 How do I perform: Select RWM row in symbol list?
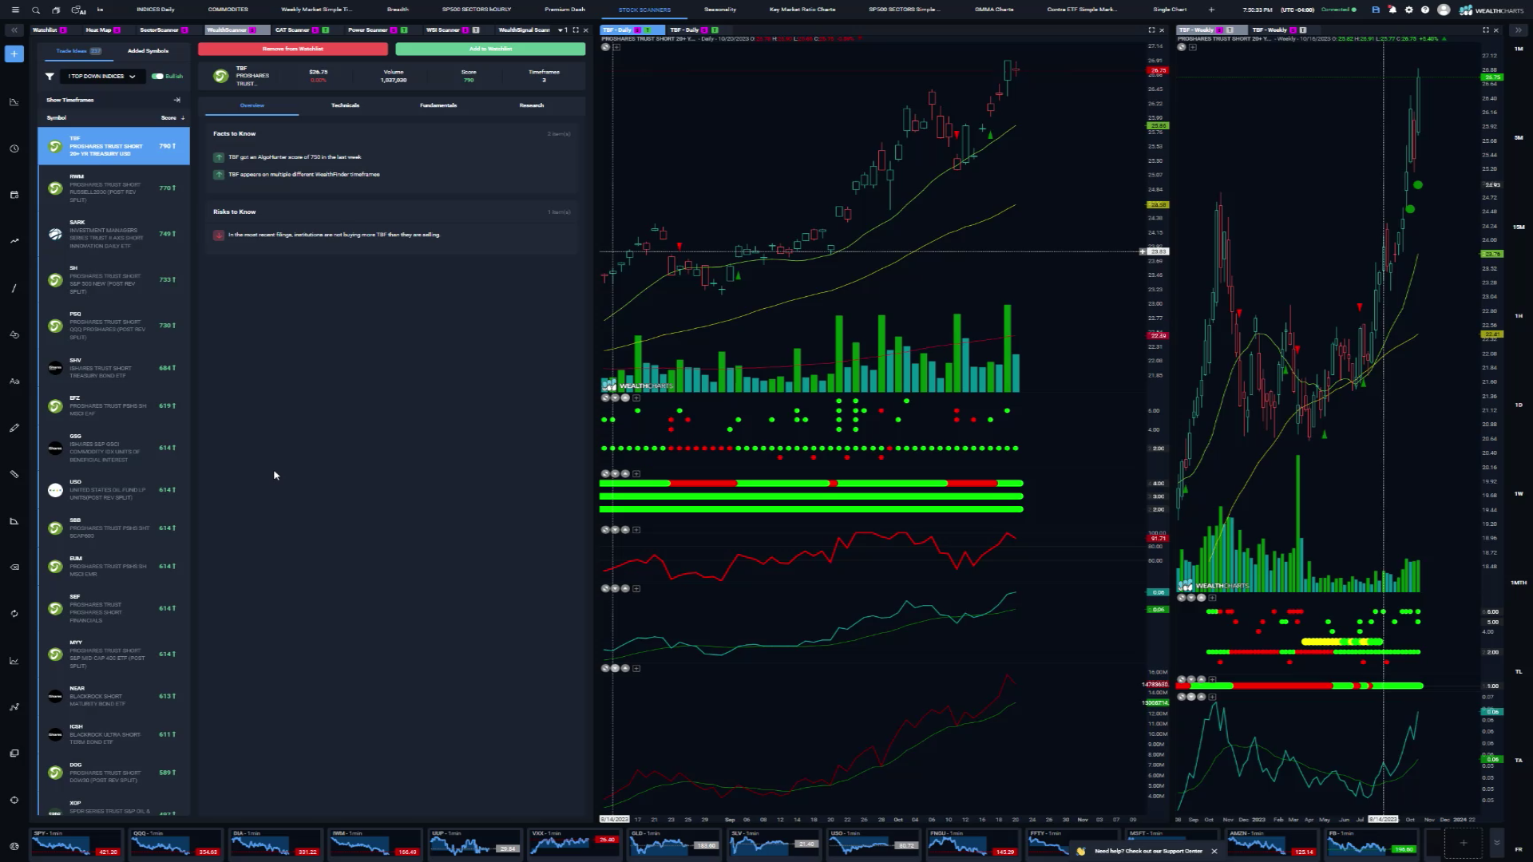(113, 188)
